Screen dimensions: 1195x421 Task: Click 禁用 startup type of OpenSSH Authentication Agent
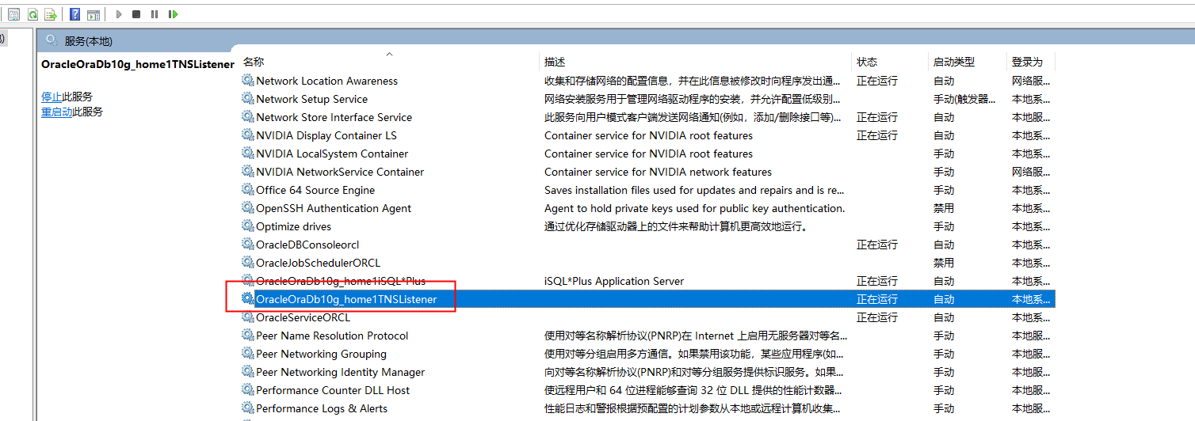tap(944, 208)
